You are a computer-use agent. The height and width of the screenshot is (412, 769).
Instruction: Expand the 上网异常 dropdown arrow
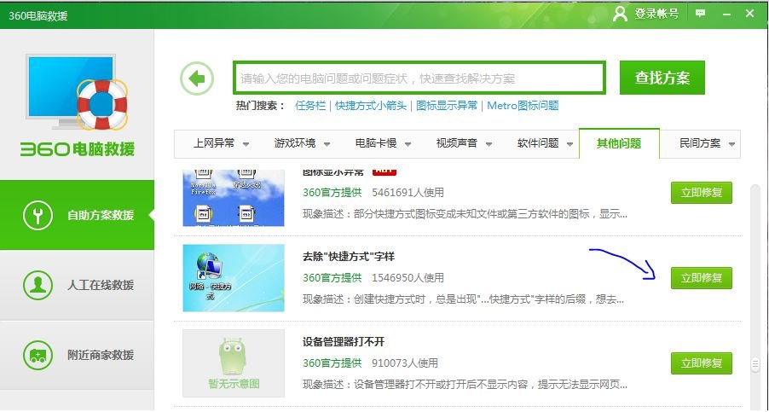tap(246, 145)
